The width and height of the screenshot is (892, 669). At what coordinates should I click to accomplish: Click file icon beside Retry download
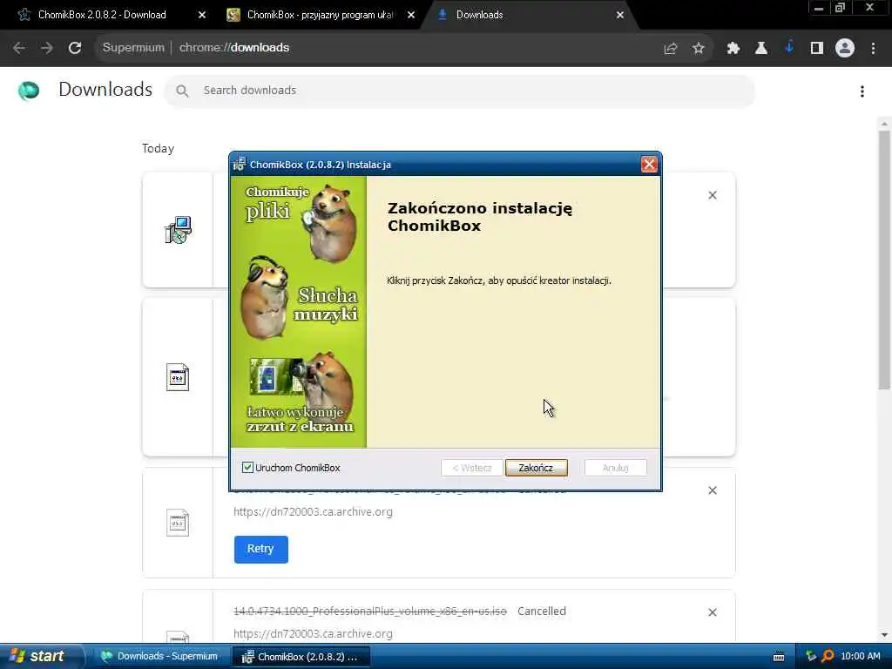click(178, 523)
